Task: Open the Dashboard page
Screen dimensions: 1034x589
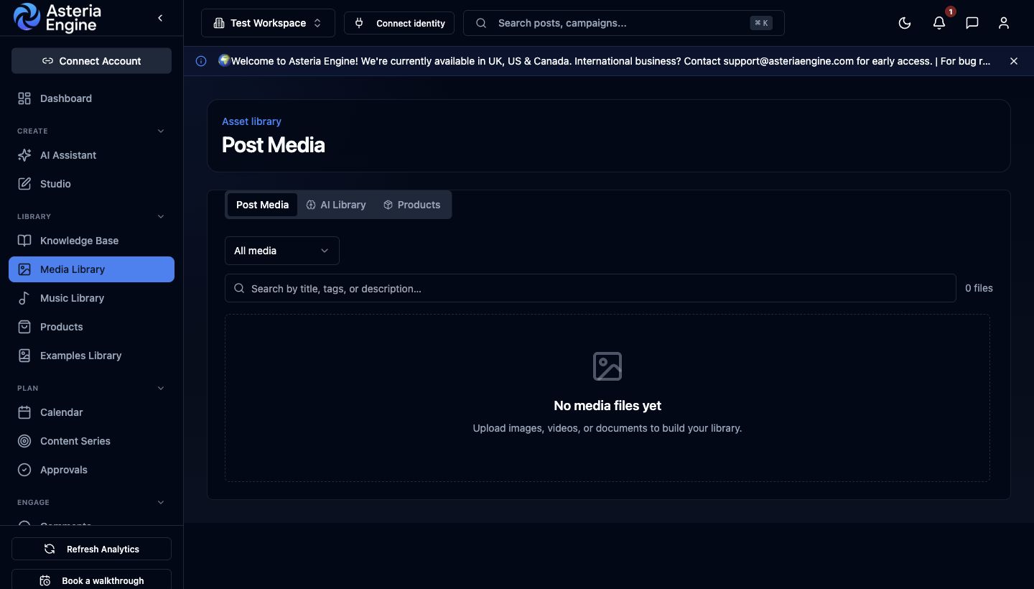Action: (x=91, y=98)
